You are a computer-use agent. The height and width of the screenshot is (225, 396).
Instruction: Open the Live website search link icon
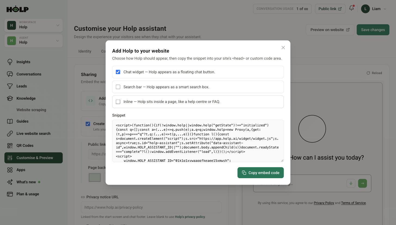tap(10, 133)
